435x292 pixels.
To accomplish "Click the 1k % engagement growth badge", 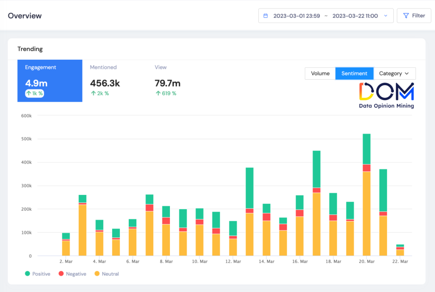I will pos(34,93).
